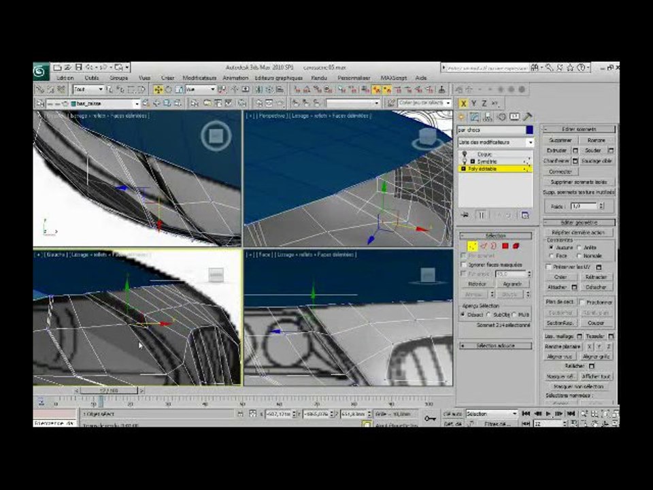The height and width of the screenshot is (490, 653).
Task: Open the 3ds Max application logo menu
Action: coord(40,71)
